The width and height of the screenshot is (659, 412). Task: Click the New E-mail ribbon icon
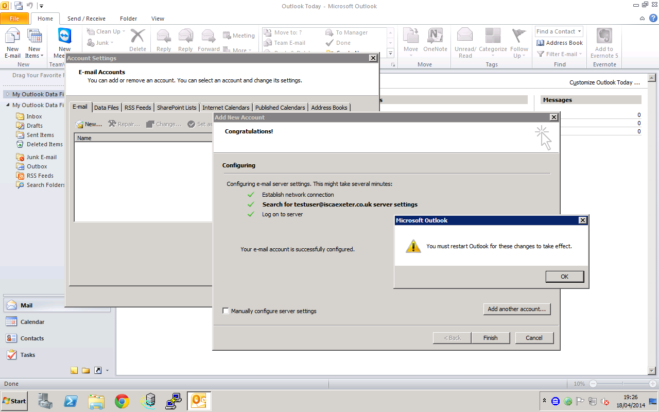pyautogui.click(x=12, y=43)
